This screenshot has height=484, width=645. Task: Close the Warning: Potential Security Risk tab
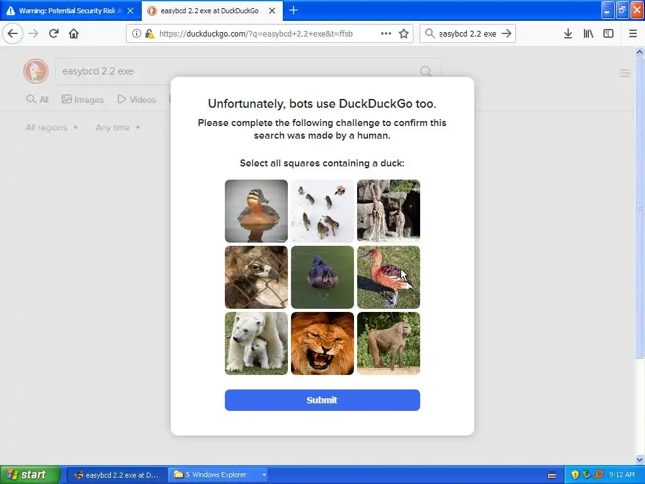coord(130,11)
